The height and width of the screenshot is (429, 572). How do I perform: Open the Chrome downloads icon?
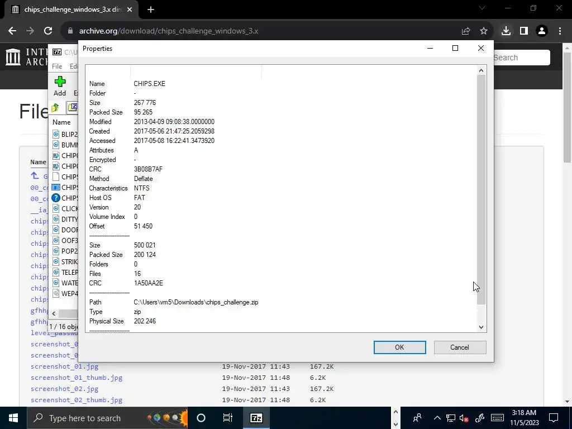pyautogui.click(x=506, y=31)
